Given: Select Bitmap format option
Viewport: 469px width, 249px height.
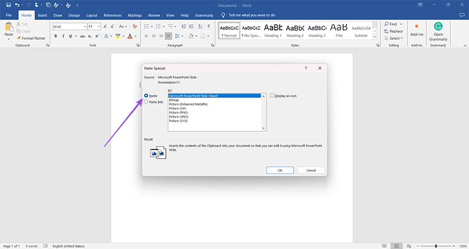Looking at the screenshot, I should [x=215, y=100].
